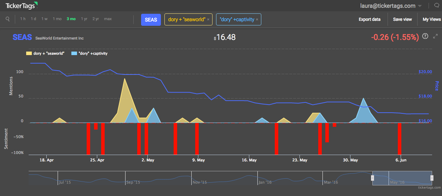Click the $16.00 price axis label

click(425, 121)
